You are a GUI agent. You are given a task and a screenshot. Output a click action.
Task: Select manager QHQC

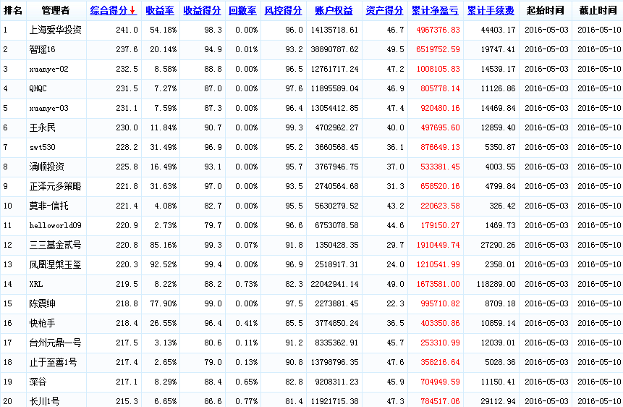[x=38, y=88]
